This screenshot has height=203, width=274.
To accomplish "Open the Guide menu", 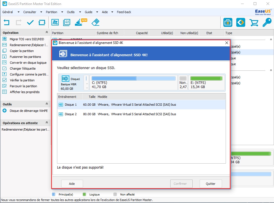I will click(x=89, y=12).
